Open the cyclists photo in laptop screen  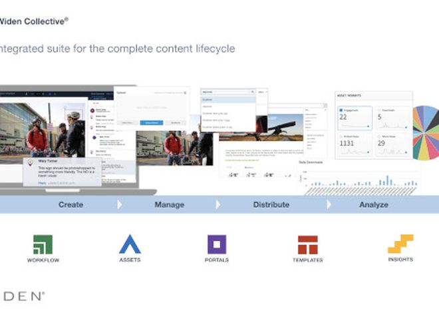43,133
